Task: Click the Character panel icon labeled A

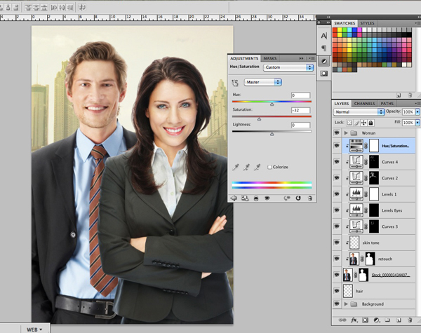Action: click(x=323, y=35)
